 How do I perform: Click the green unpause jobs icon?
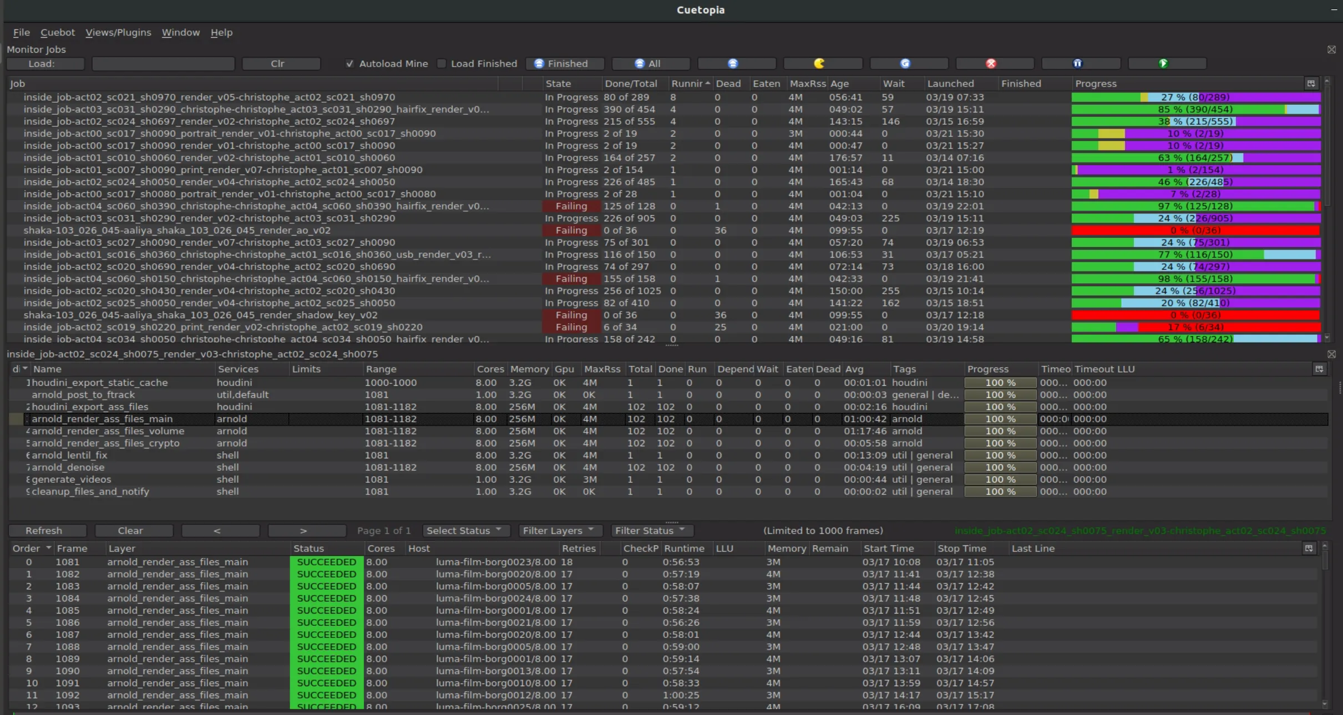click(1164, 63)
